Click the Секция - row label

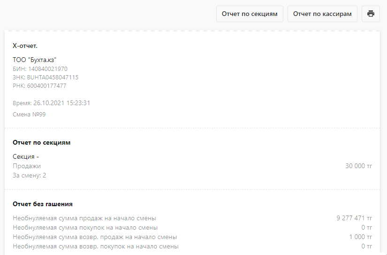[26, 157]
